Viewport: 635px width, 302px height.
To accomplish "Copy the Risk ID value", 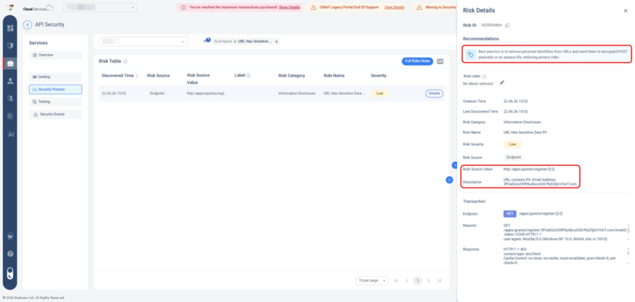I will (507, 25).
